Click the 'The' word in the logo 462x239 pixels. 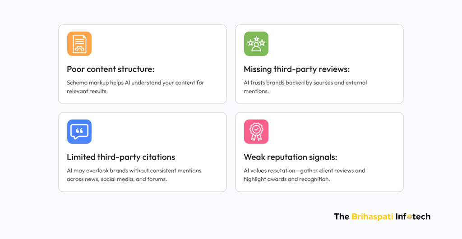click(342, 216)
